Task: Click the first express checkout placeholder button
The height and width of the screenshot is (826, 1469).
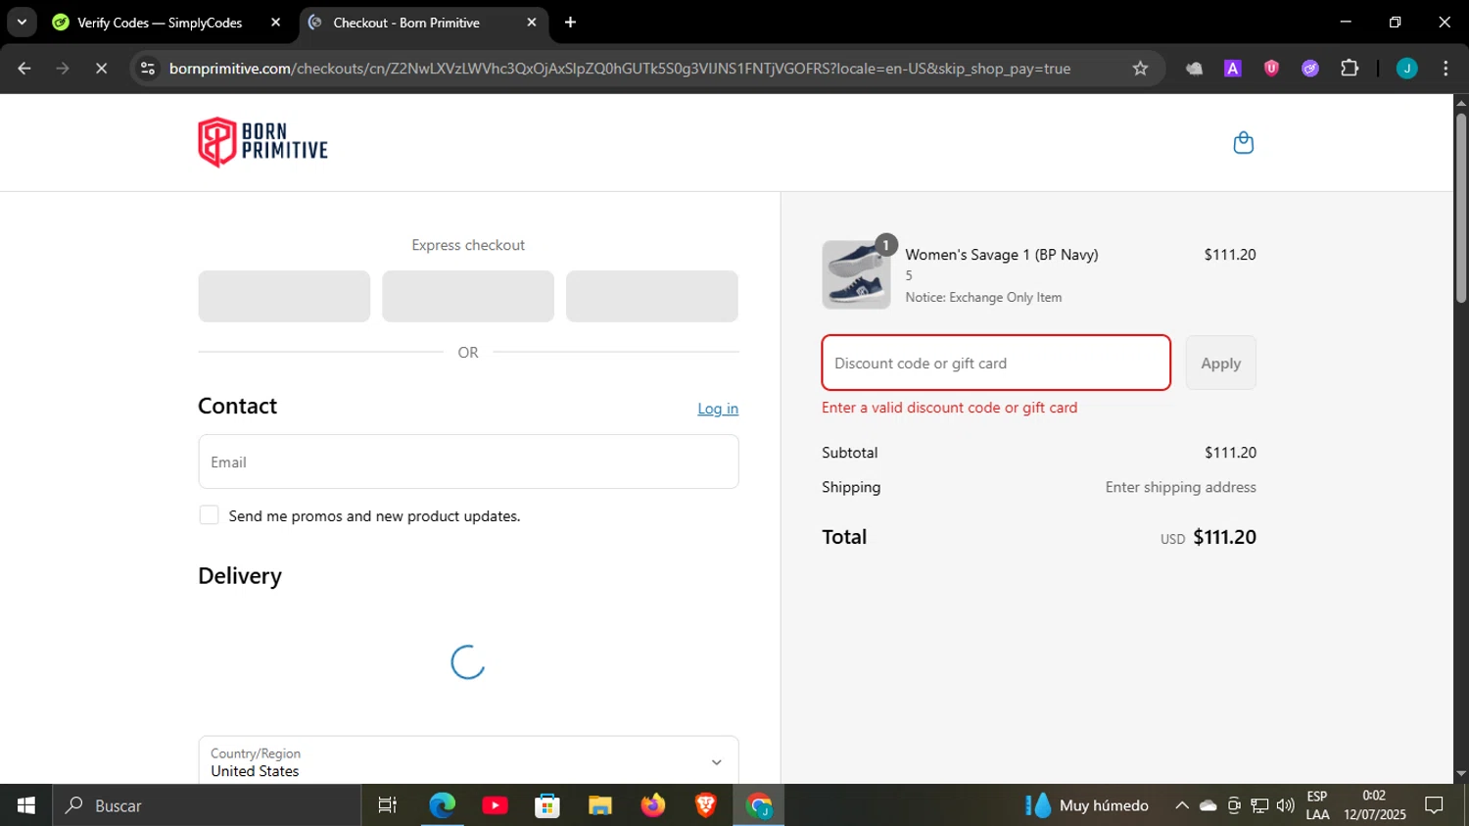Action: click(x=284, y=296)
